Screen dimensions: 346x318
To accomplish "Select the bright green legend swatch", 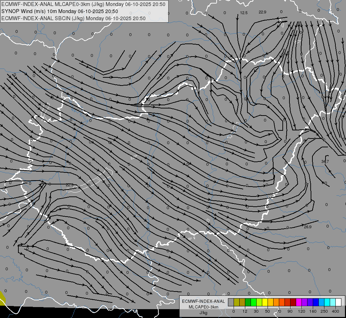I will tap(253, 302).
